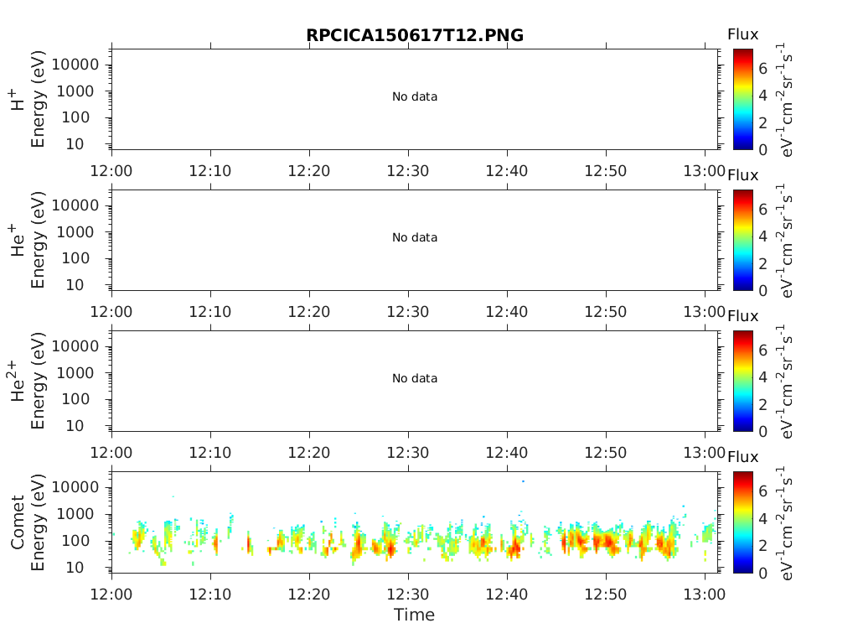Click the 'Comet Energy (eV)' y-axis label

tap(28, 522)
